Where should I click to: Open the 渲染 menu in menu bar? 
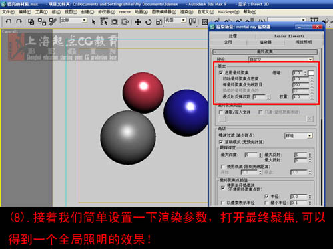[186, 12]
